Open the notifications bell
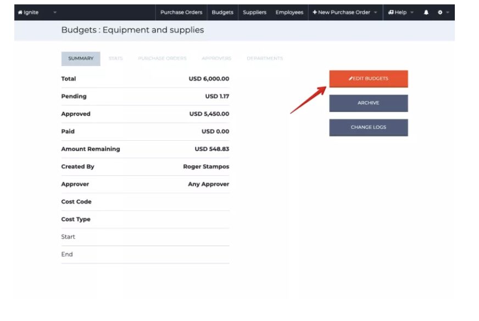479x321 pixels. point(426,12)
